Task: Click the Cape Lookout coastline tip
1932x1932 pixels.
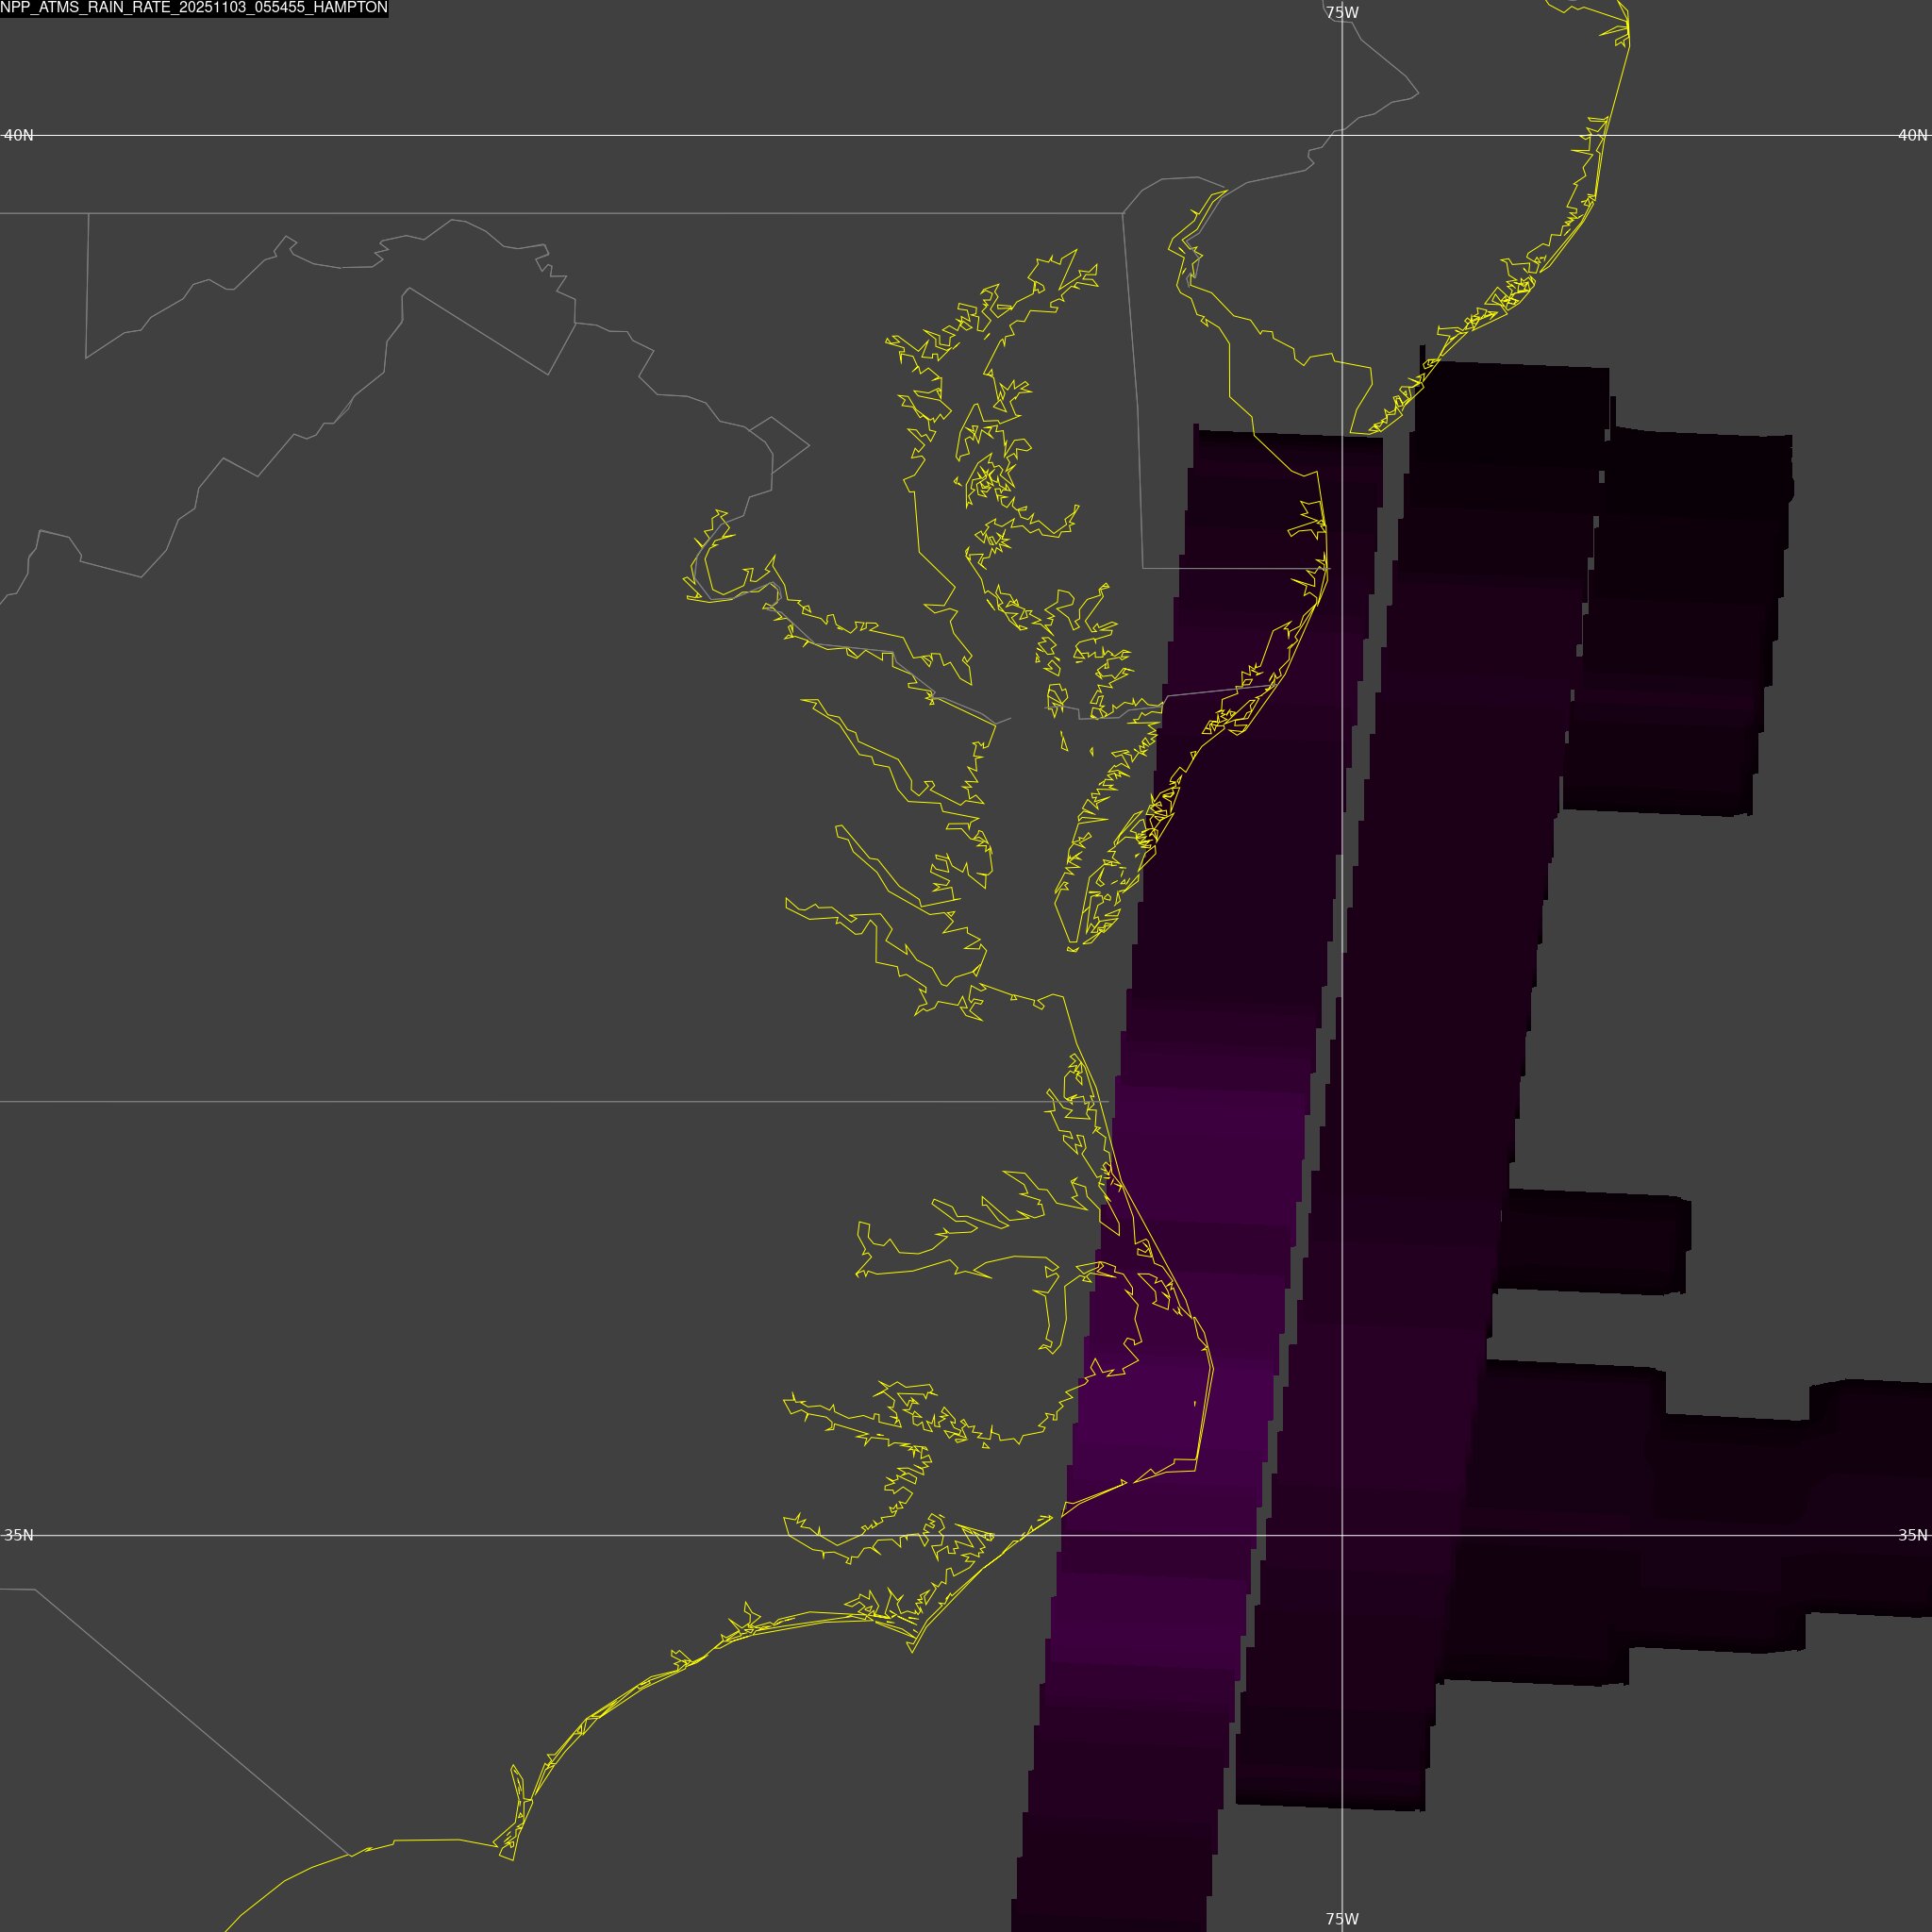Action: 912,1650
